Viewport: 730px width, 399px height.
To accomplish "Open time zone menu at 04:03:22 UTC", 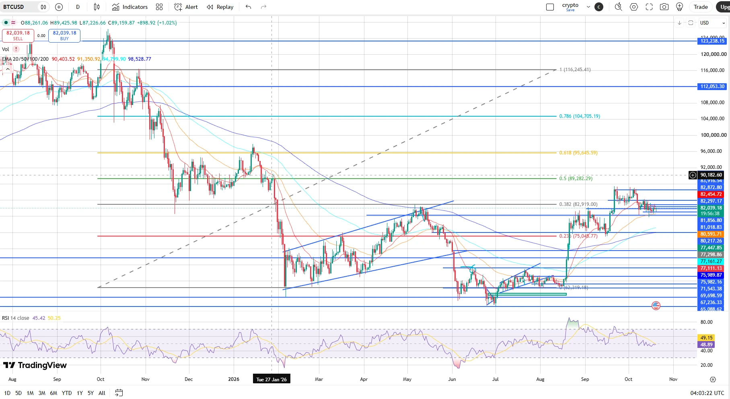I will pos(707,393).
